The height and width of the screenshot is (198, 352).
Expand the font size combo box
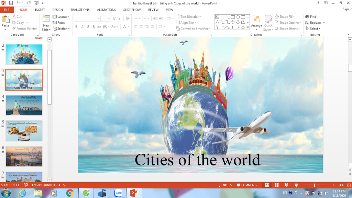coord(109,19)
